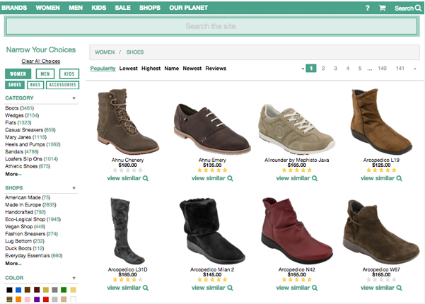Expand More categories link
This screenshot has height=304, width=425.
13,174
